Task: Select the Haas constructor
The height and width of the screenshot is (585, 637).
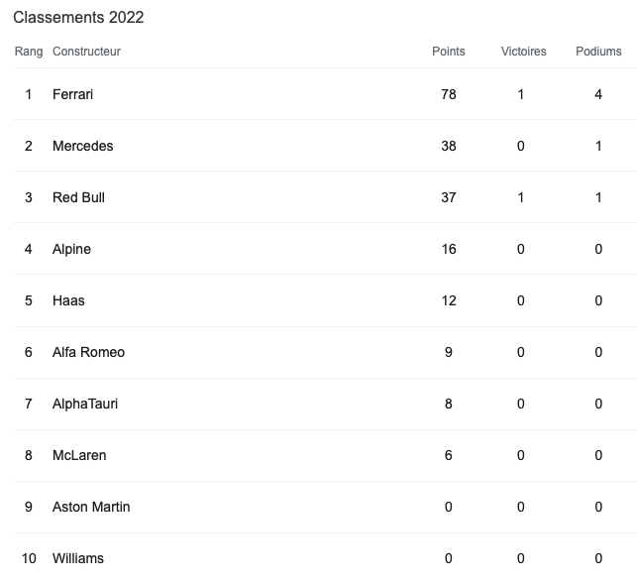Action: [68, 300]
